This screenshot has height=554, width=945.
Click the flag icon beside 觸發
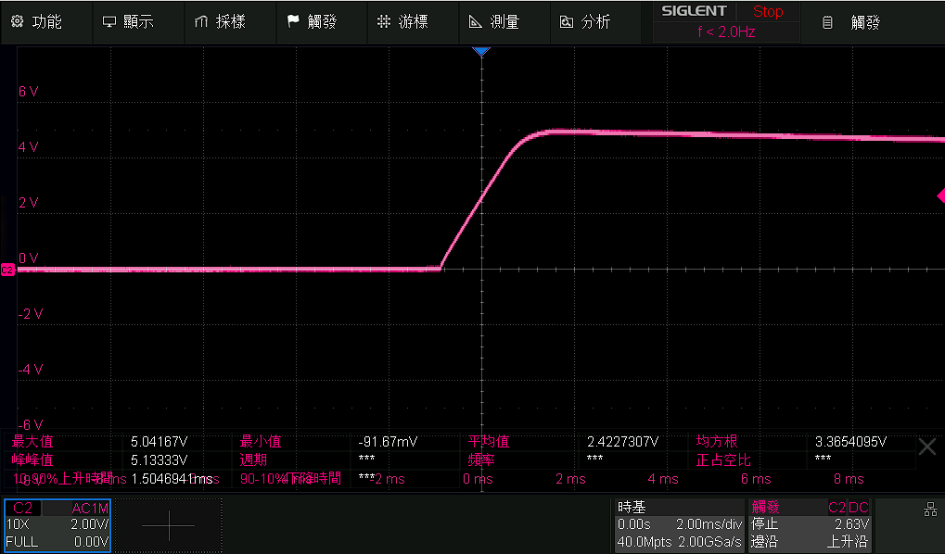click(293, 21)
